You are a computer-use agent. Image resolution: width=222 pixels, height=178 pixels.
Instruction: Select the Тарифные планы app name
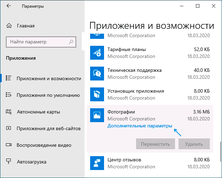(x=127, y=49)
